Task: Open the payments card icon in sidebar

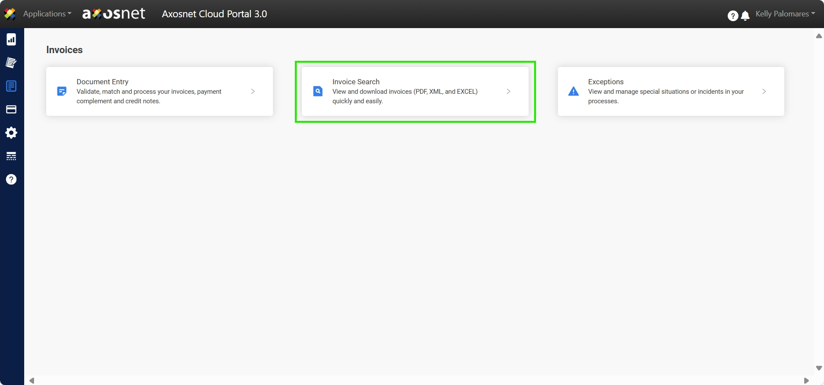Action: point(11,109)
